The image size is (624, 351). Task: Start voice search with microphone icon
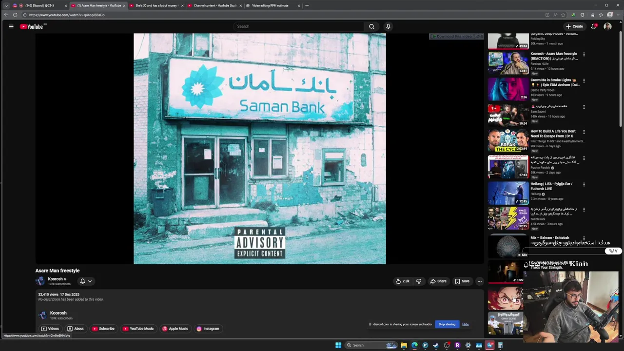[388, 26]
